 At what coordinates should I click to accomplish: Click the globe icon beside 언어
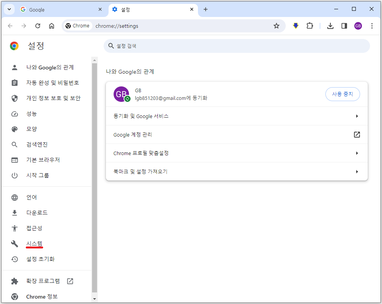15,198
